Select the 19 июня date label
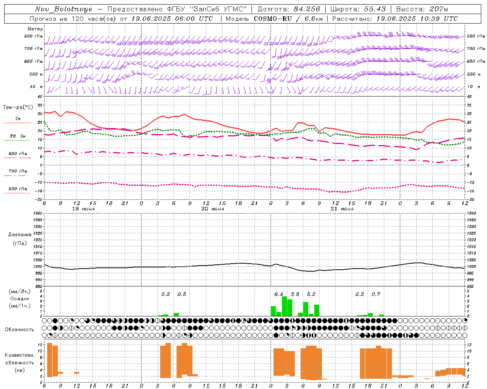This screenshot has height=389, width=487. (83, 209)
